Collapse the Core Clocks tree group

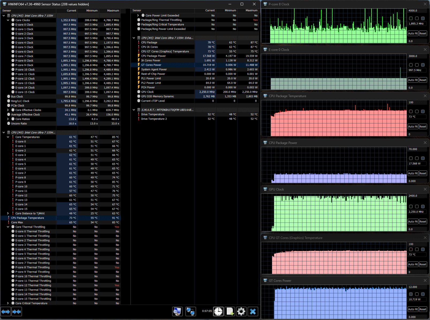(x=8, y=20)
